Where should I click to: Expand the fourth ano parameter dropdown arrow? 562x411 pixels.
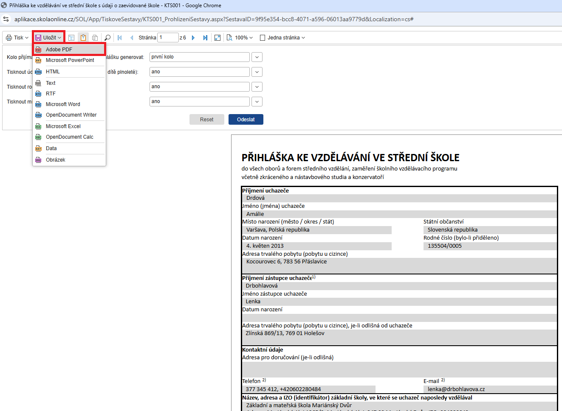tap(257, 101)
